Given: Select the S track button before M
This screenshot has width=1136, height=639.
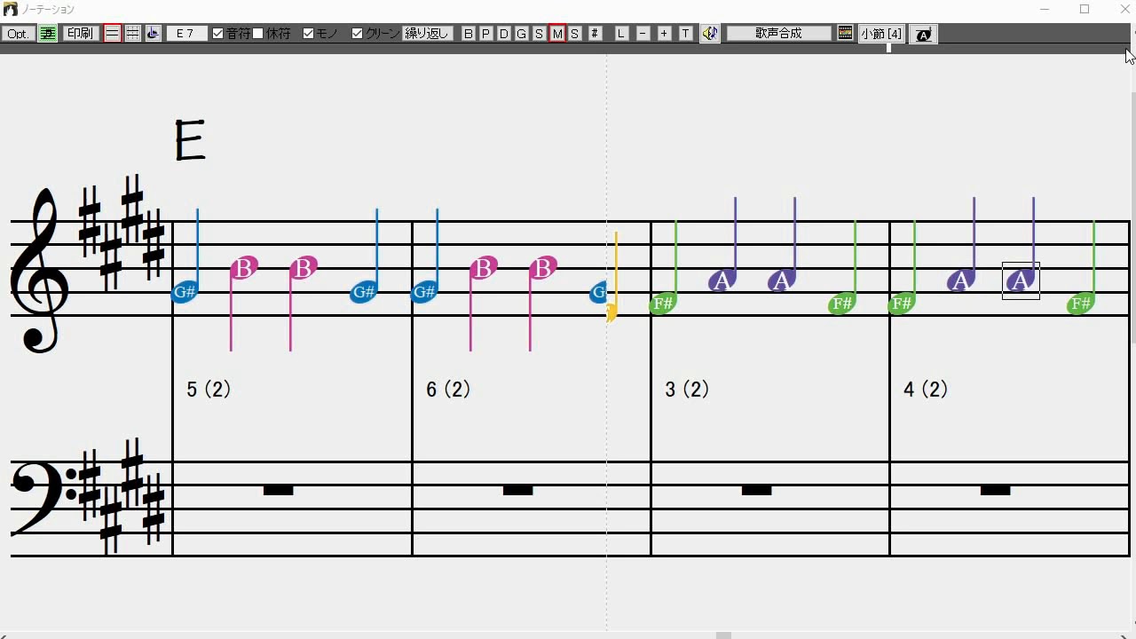Looking at the screenshot, I should 540,34.
